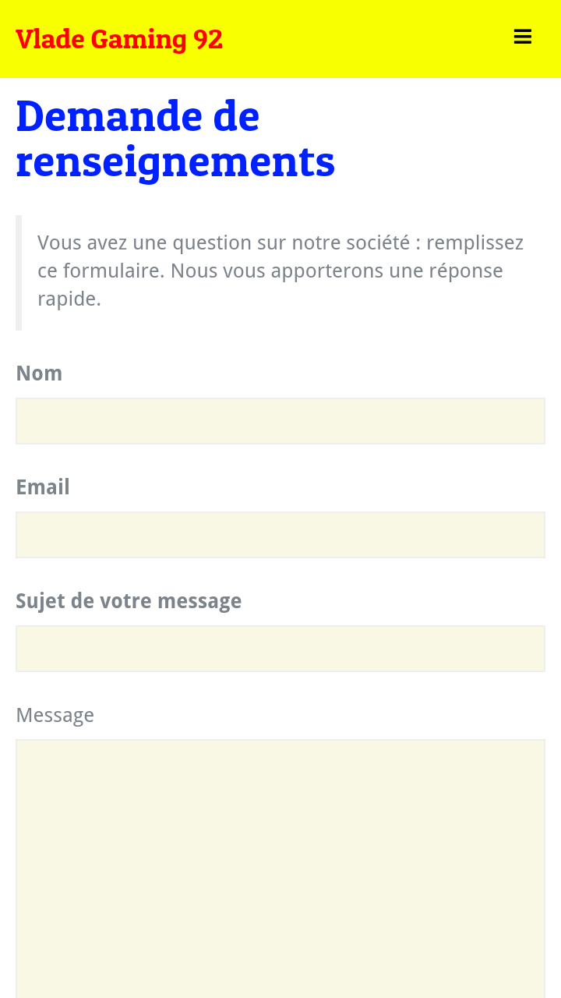Click into the Email text field

coord(280,535)
